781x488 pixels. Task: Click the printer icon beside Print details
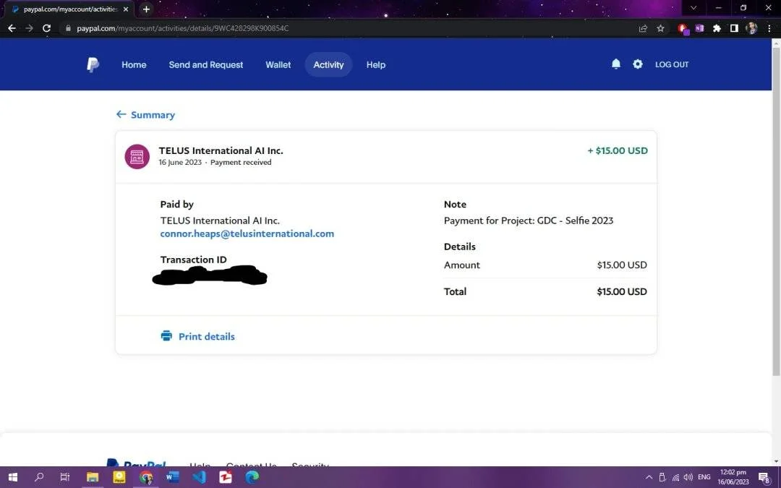point(166,336)
